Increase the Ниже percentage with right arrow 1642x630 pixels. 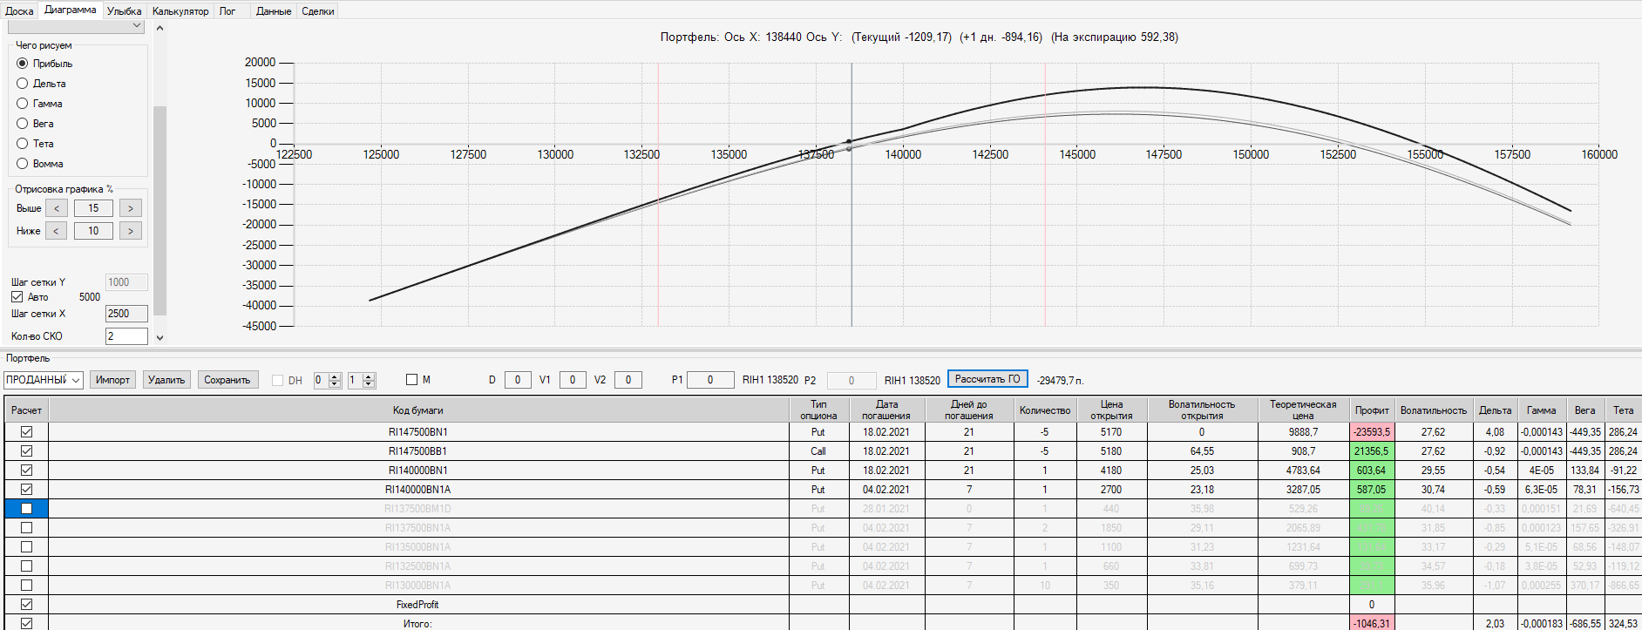click(x=131, y=231)
